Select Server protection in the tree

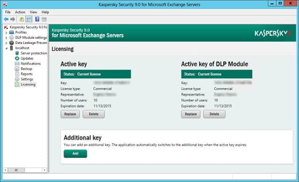coord(34,53)
